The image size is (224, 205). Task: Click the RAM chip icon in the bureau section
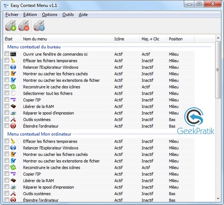click(x=13, y=106)
